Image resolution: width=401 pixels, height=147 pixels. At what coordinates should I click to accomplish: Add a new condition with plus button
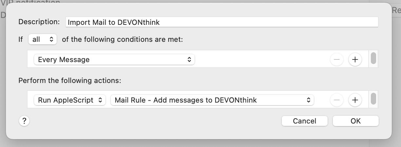355,59
